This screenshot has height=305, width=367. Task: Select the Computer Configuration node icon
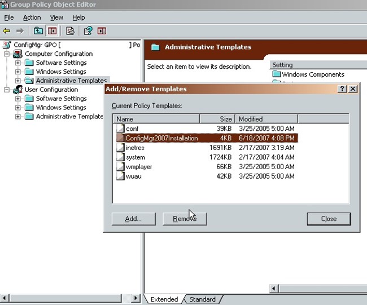(18, 54)
